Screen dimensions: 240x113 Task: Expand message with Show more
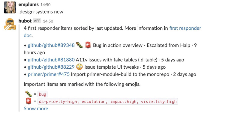36,109
